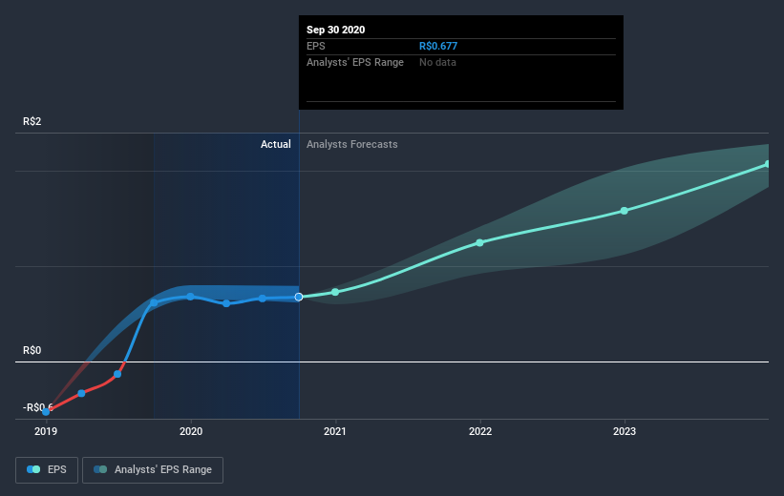Click the forecast data point at 2021
The width and height of the screenshot is (784, 496).
(335, 292)
